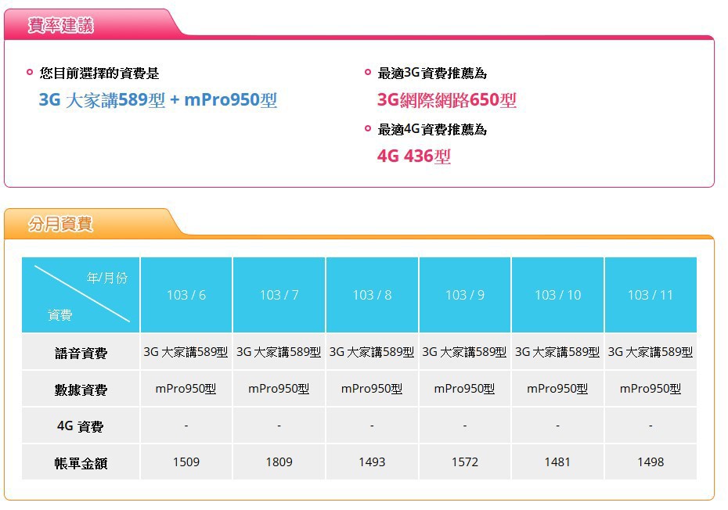
Task: Click the 4G 資費 row label
Action: click(81, 426)
